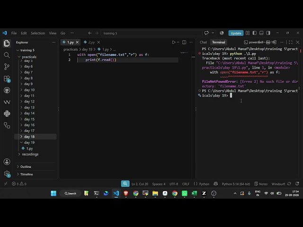Open Explorer panel More Actions ellipsis
This screenshot has width=303, height=227.
[x=53, y=42]
